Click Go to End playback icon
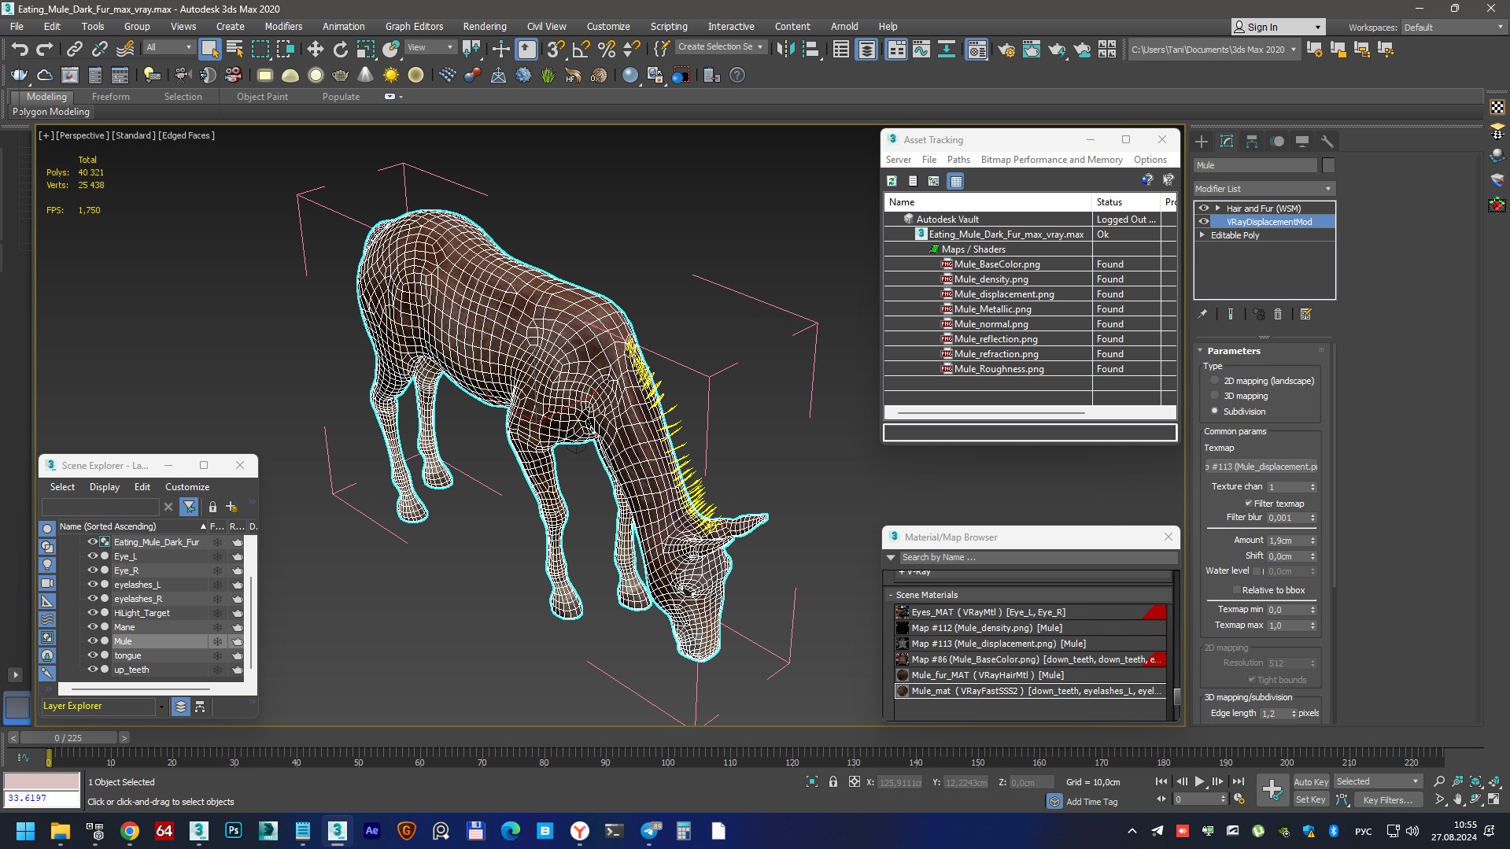The width and height of the screenshot is (1510, 849). pos(1238,781)
